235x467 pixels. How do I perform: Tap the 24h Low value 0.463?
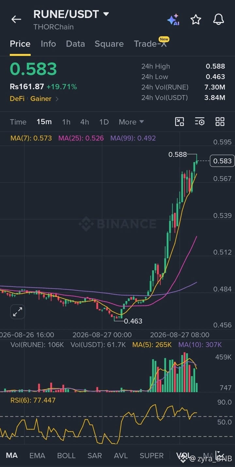pos(215,77)
